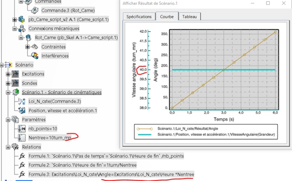The width and height of the screenshot is (292, 181).
Task: Select Position, vitesse et accélération.1 label
Action: [x=63, y=111]
